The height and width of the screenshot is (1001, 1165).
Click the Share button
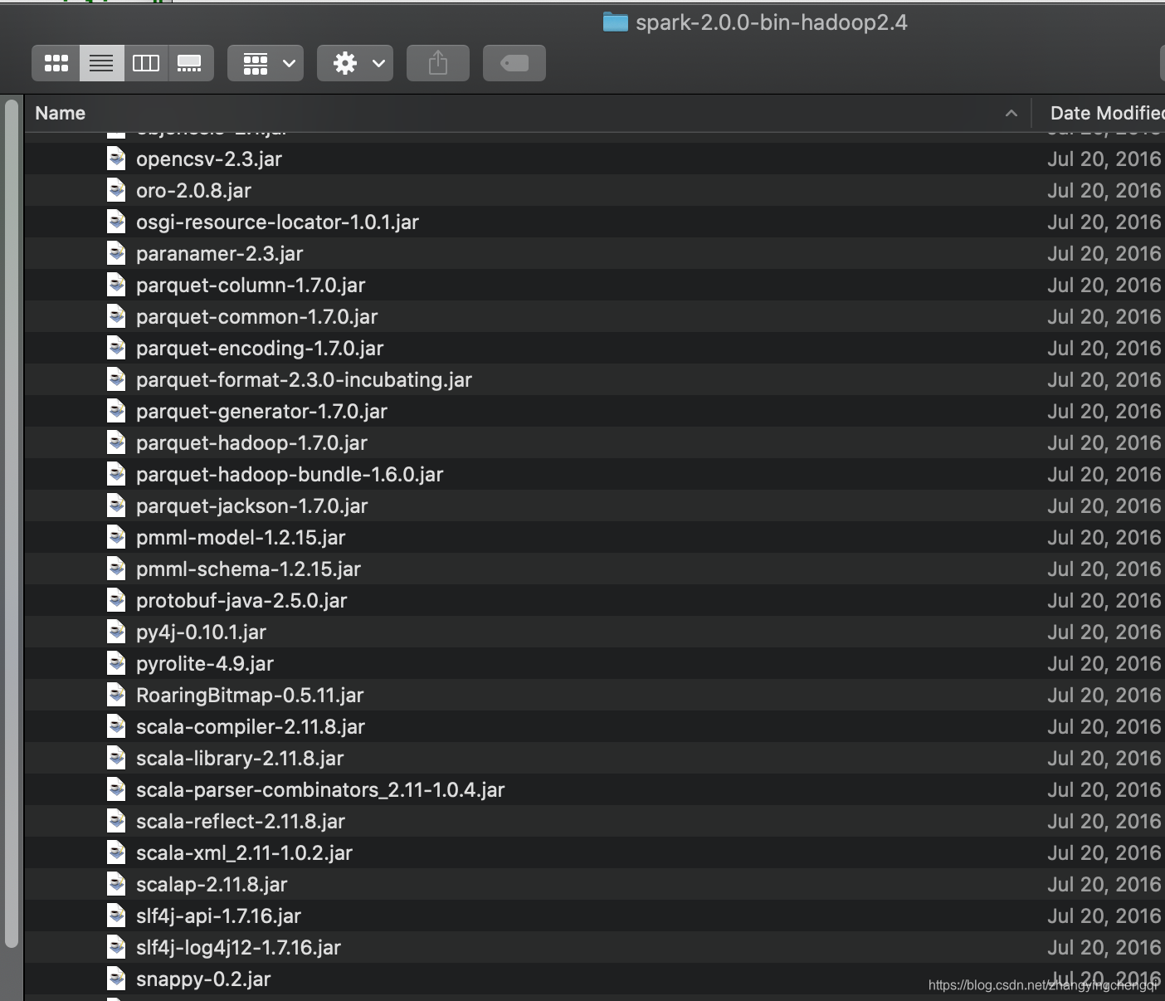438,63
